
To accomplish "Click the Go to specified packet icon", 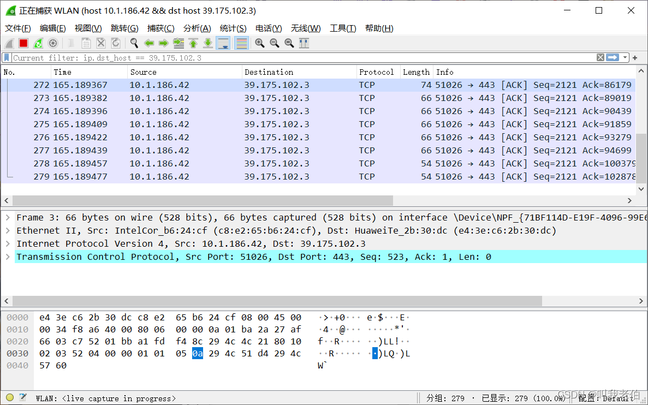I will (x=179, y=43).
